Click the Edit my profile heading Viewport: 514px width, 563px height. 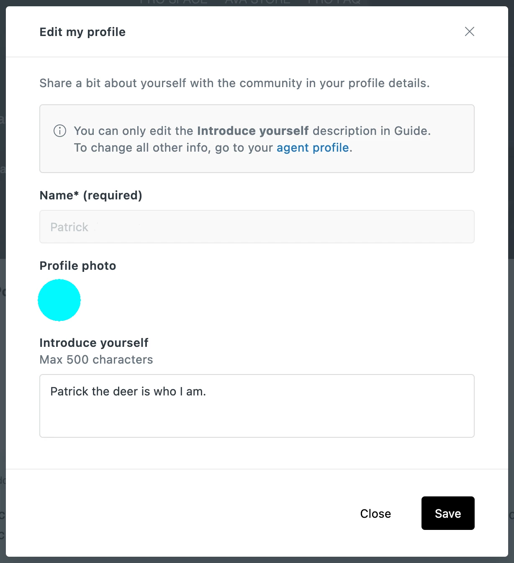point(82,32)
